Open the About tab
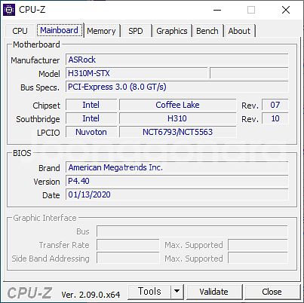304x303 pixels. click(239, 31)
